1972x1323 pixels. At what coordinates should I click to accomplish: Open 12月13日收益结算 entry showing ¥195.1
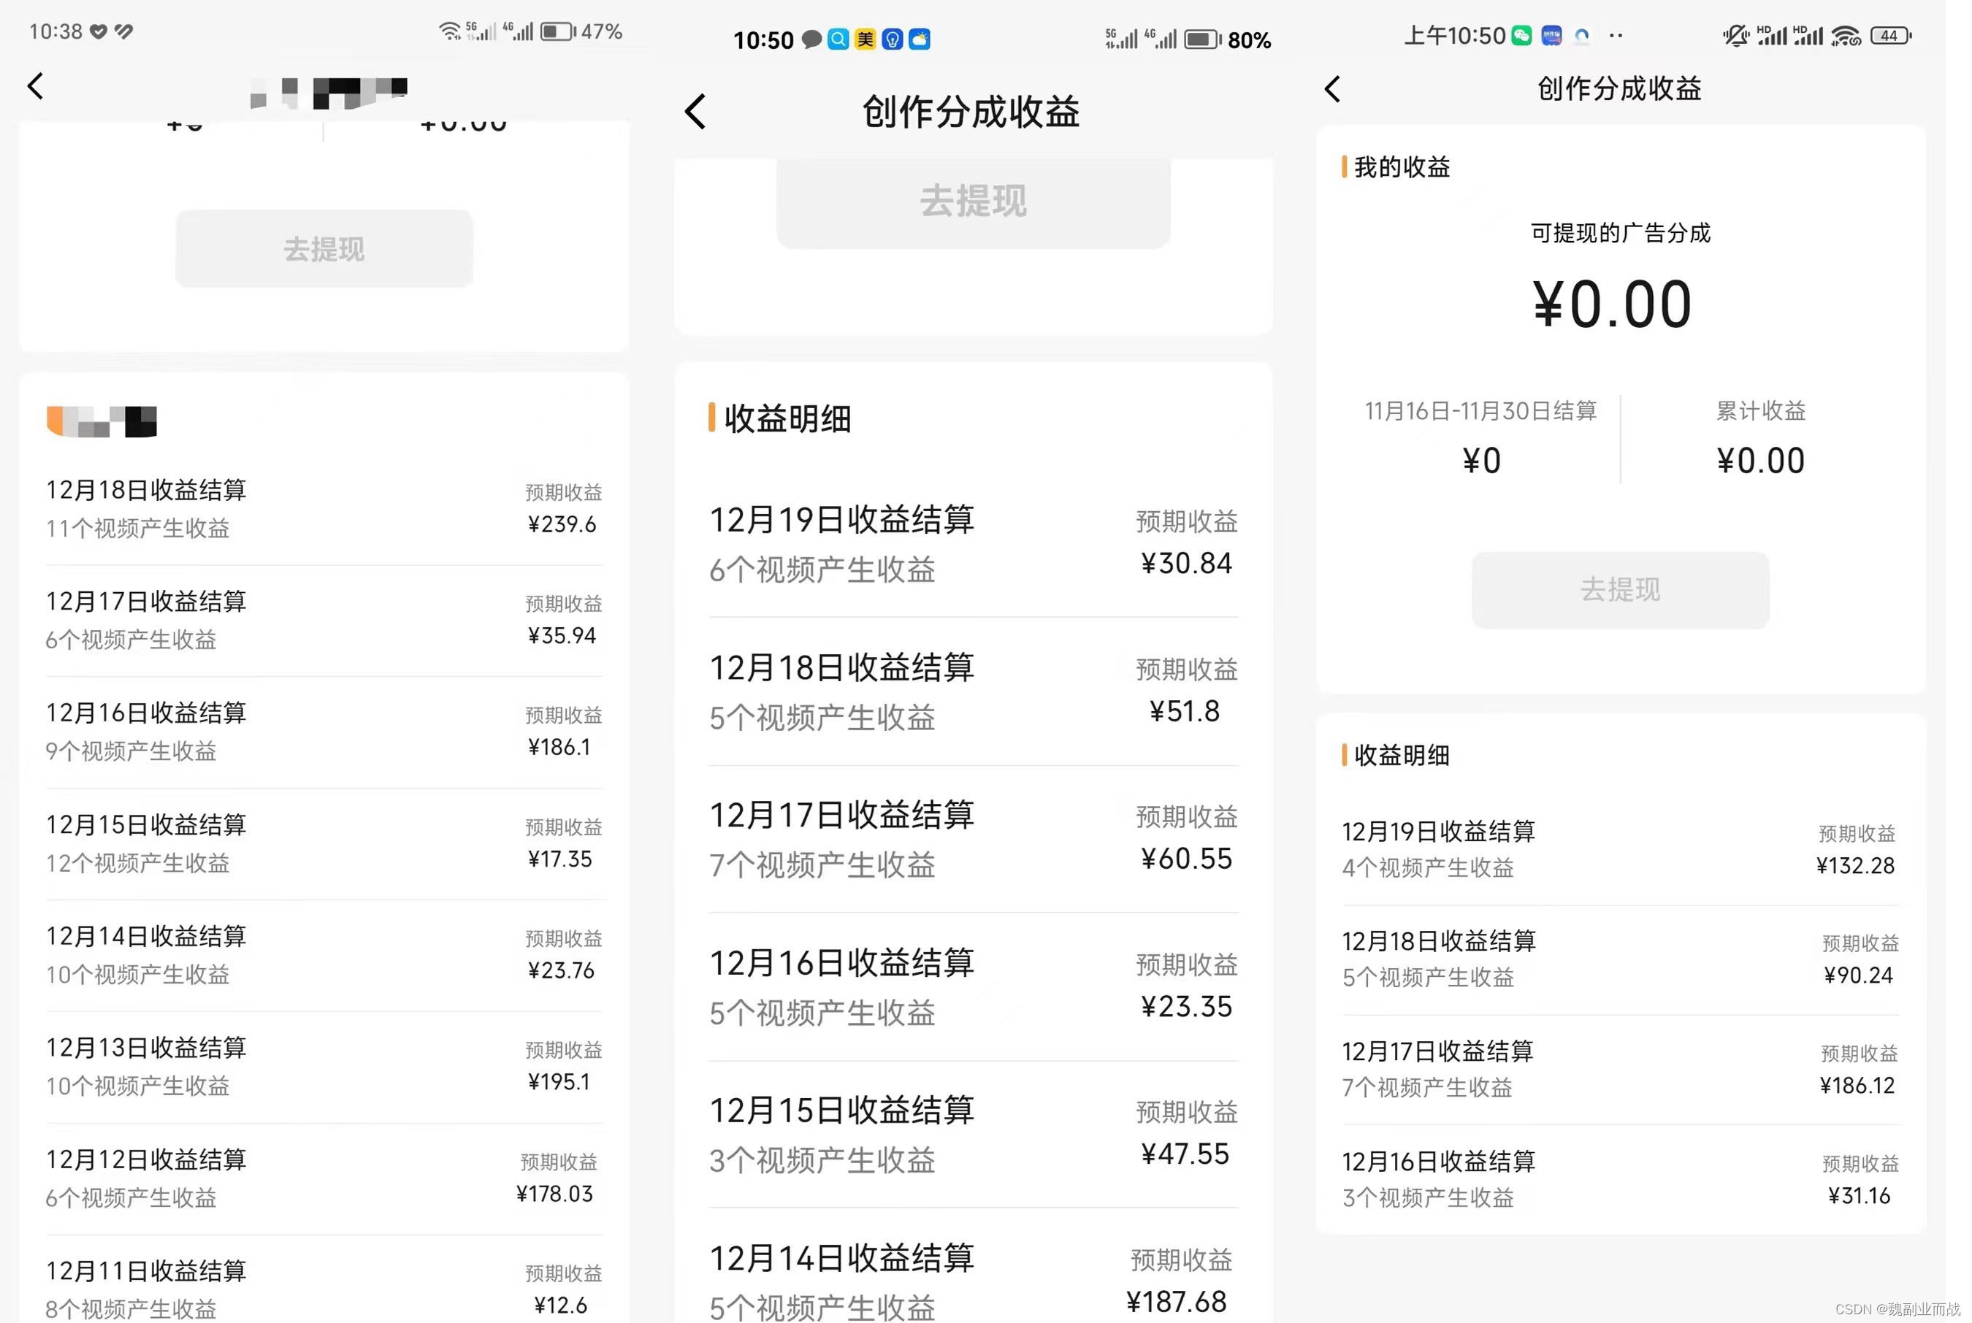click(x=324, y=1067)
